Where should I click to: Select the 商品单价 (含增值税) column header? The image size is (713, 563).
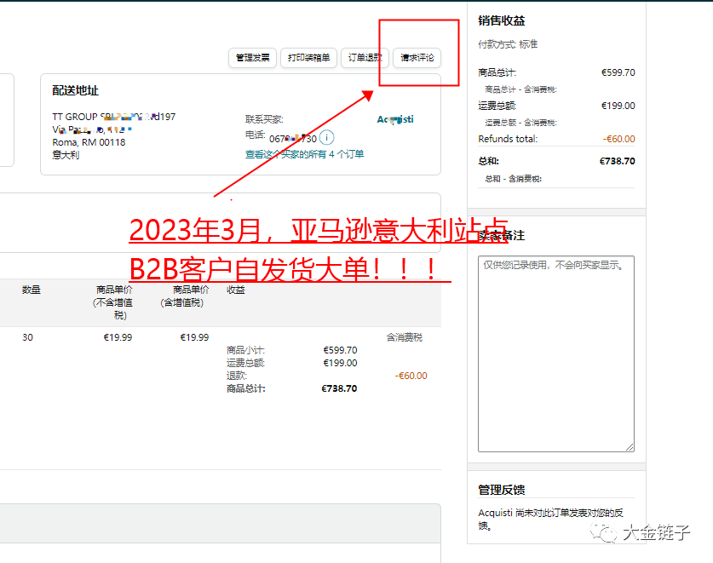click(x=183, y=296)
